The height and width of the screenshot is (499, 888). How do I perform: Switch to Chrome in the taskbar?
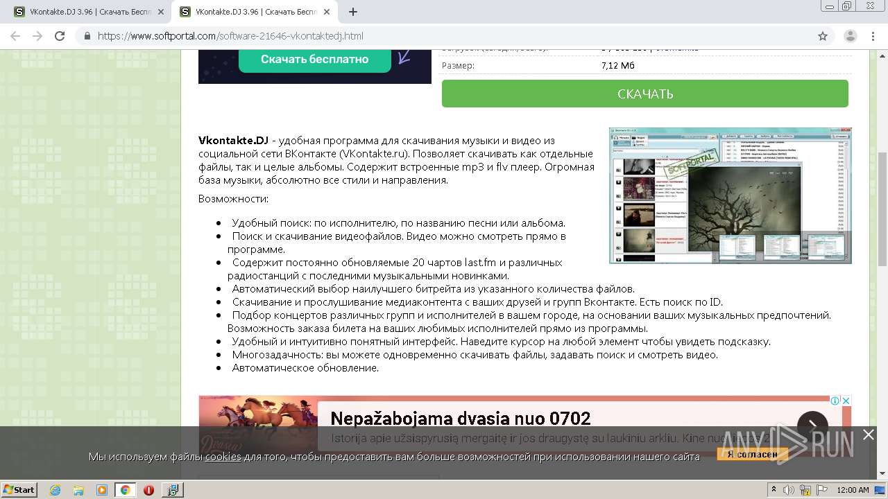(125, 490)
